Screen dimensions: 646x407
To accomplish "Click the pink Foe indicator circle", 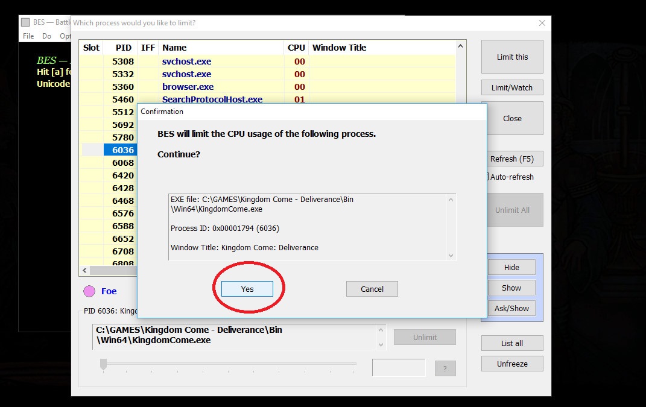I will [x=89, y=291].
